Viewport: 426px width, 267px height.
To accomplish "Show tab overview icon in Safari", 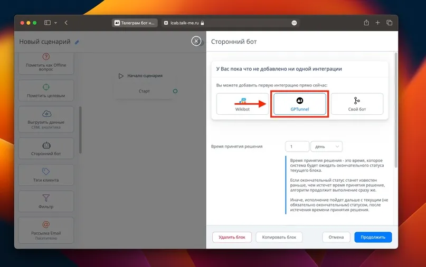I will 390,23.
